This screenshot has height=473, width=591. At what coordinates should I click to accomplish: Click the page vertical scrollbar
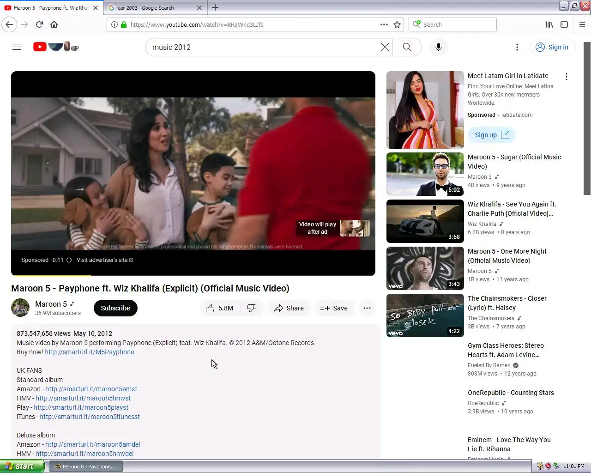587,118
